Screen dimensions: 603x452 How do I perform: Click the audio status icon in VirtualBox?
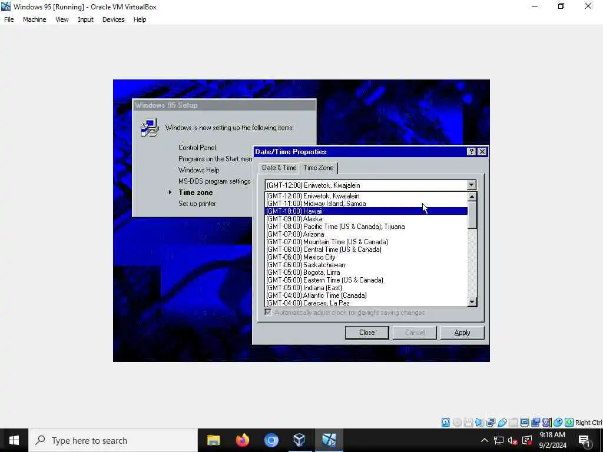[479, 423]
